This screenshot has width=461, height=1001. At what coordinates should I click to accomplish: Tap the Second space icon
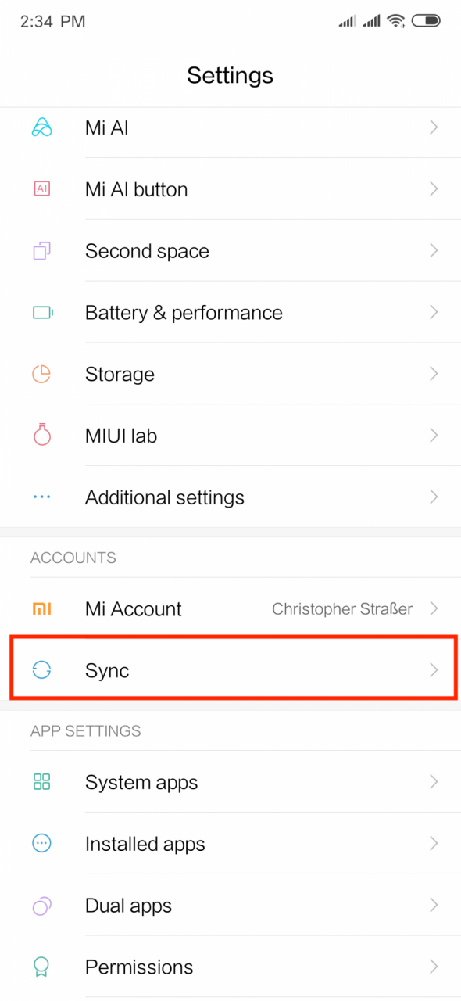pyautogui.click(x=41, y=251)
